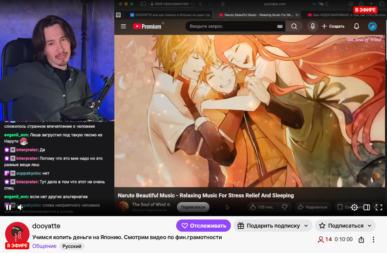Expand the channel Подписаться dropdown arrow
The image size is (387, 253).
(x=369, y=226)
